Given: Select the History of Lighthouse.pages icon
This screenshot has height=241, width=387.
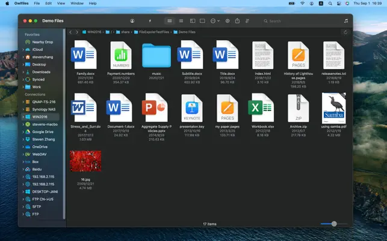Looking at the screenshot, I should click(x=299, y=55).
